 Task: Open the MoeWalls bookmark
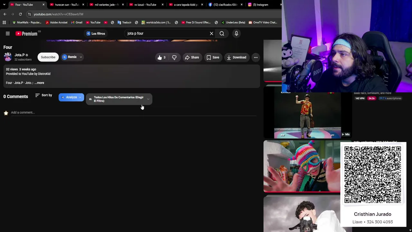27,23
